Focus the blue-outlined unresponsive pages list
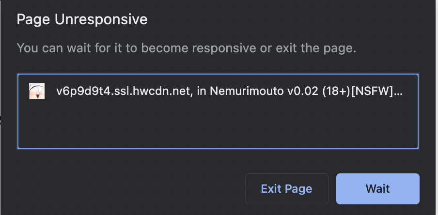 pos(218,111)
